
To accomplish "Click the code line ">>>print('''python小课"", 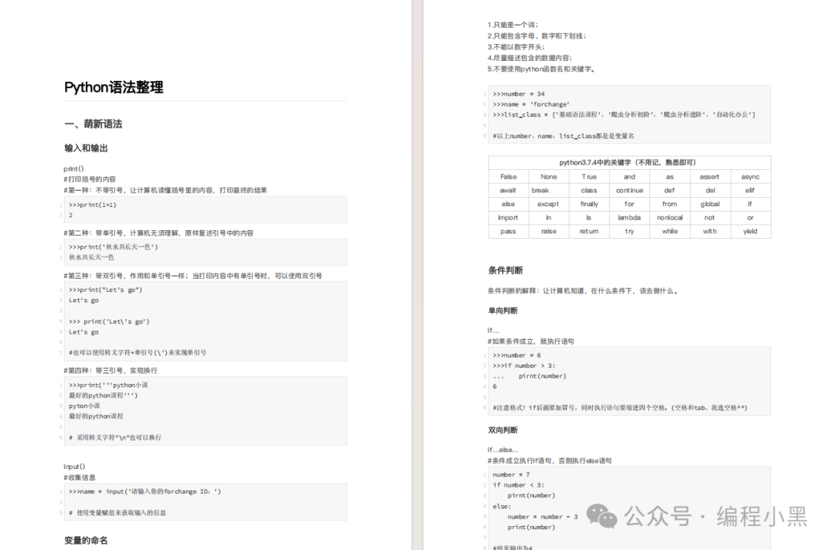I will pos(109,385).
